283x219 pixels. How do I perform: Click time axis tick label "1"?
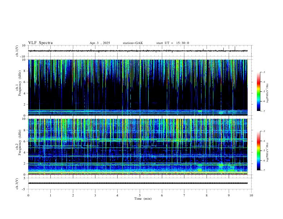tap(50, 195)
